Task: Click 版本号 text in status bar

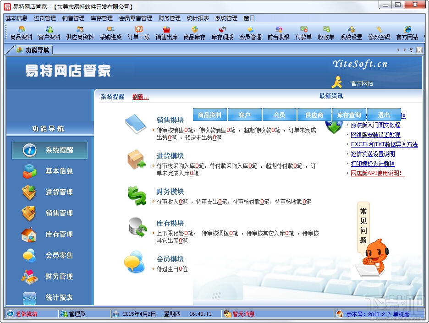Action: (378, 314)
